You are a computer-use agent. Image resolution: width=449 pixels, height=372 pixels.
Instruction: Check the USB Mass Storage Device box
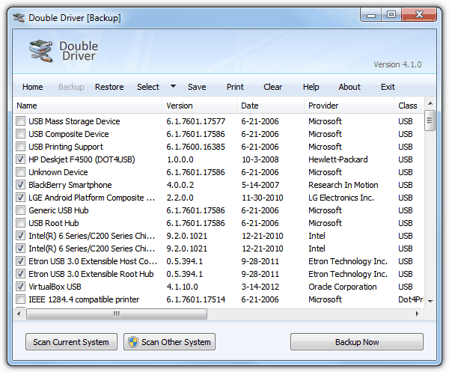click(x=20, y=121)
